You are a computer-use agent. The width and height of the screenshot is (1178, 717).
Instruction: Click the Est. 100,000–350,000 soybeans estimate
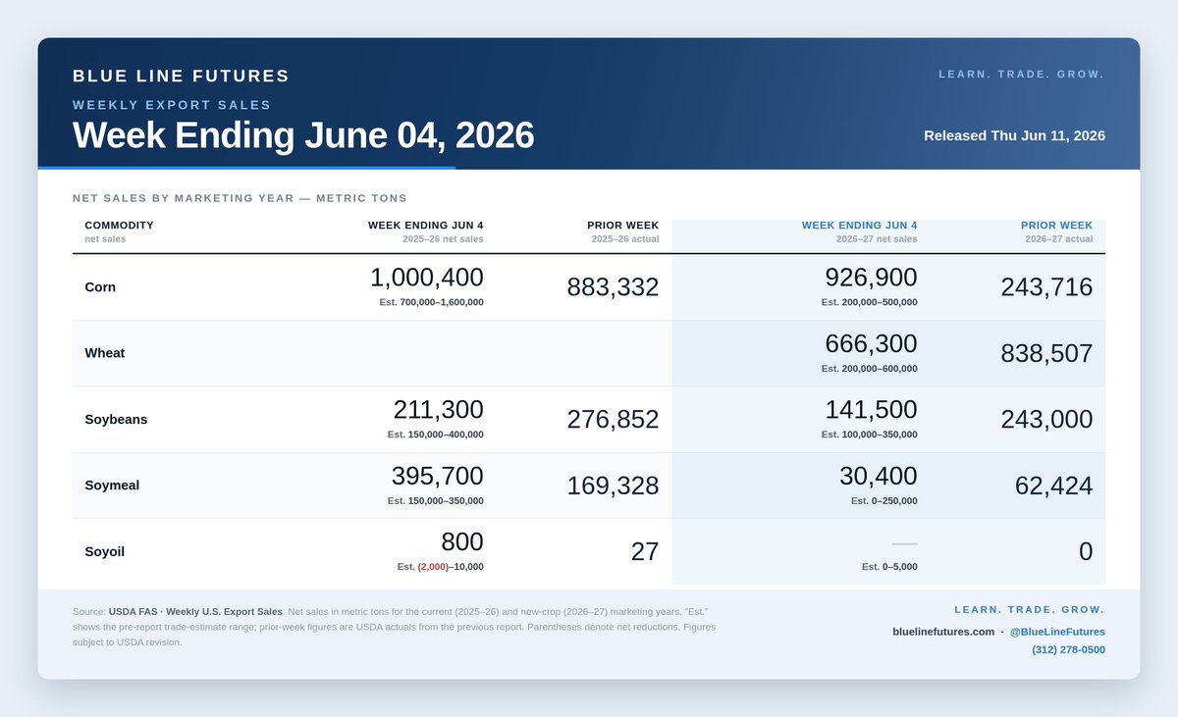click(x=869, y=435)
